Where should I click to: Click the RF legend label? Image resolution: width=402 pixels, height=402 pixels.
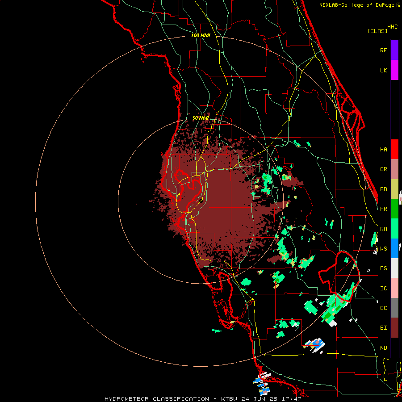pos(383,50)
